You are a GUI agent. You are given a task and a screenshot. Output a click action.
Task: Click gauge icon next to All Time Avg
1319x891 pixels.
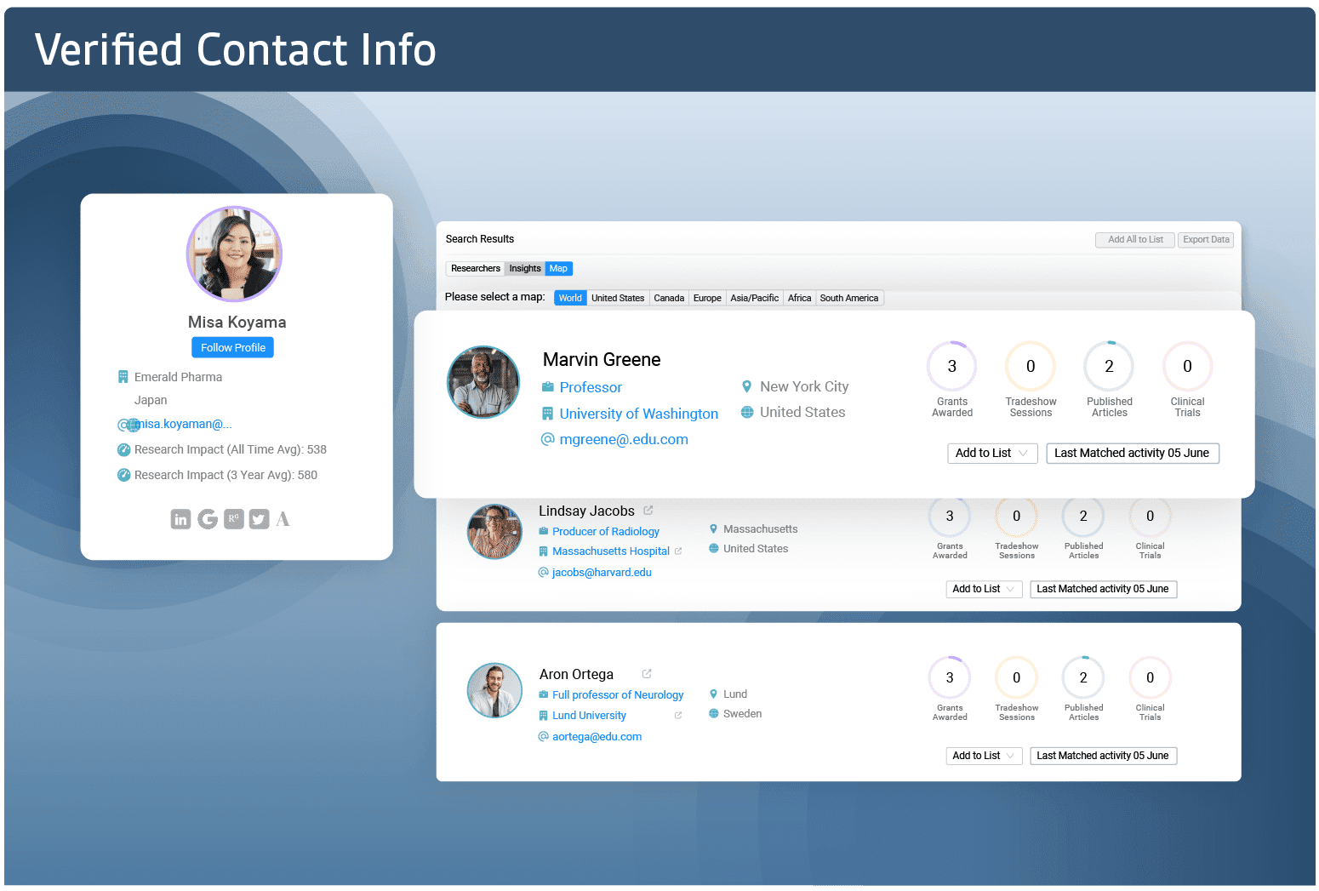click(x=123, y=450)
